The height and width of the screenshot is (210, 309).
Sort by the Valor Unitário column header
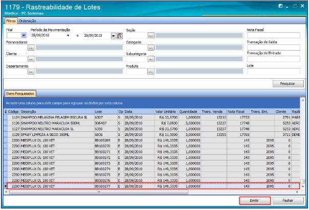point(166,111)
